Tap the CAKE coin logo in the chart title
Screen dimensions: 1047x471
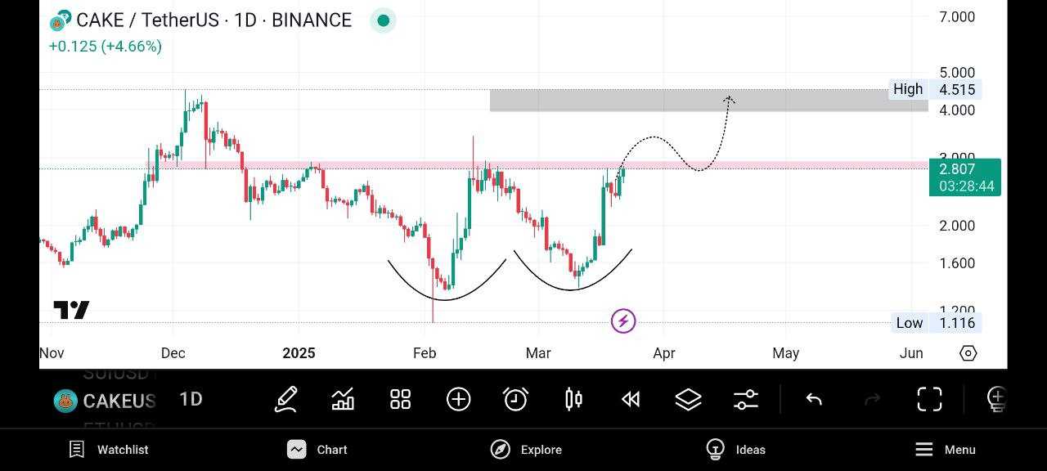[61, 20]
